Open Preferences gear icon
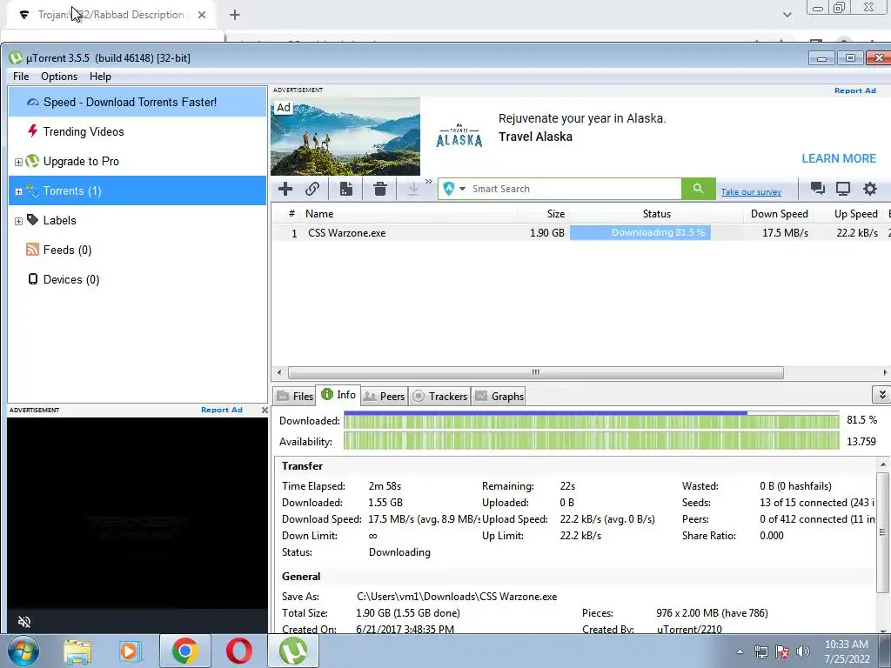The image size is (891, 668). pos(870,189)
